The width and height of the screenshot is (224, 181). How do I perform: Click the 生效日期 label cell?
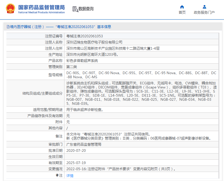pyautogui.click(x=55, y=157)
